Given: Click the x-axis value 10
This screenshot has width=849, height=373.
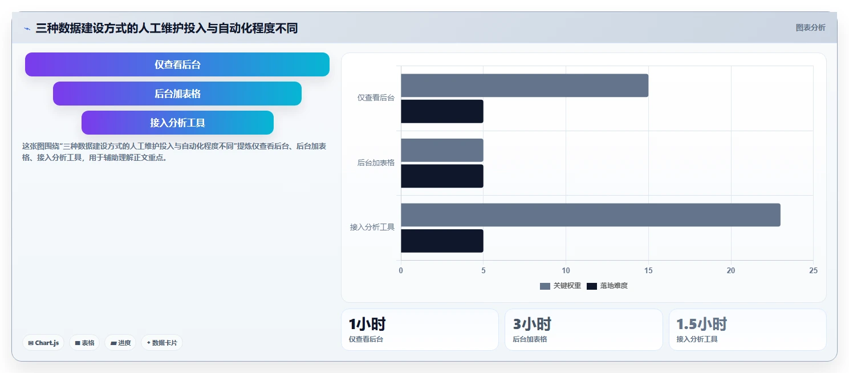Looking at the screenshot, I should pyautogui.click(x=566, y=271).
